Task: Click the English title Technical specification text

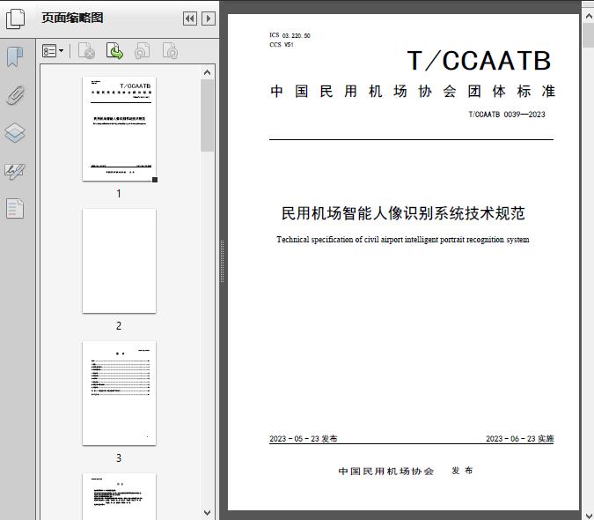Action: 403,240
